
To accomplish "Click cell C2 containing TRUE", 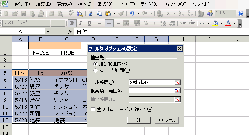I will coord(67,53).
